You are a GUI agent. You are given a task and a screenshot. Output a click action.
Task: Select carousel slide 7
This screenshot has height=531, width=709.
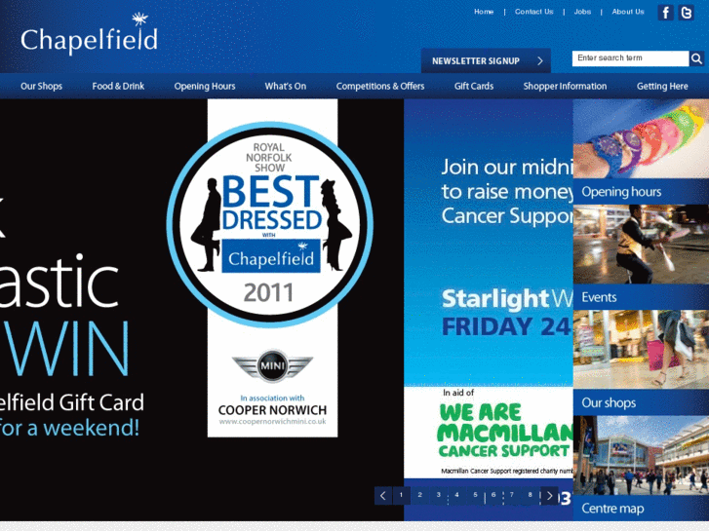point(512,495)
